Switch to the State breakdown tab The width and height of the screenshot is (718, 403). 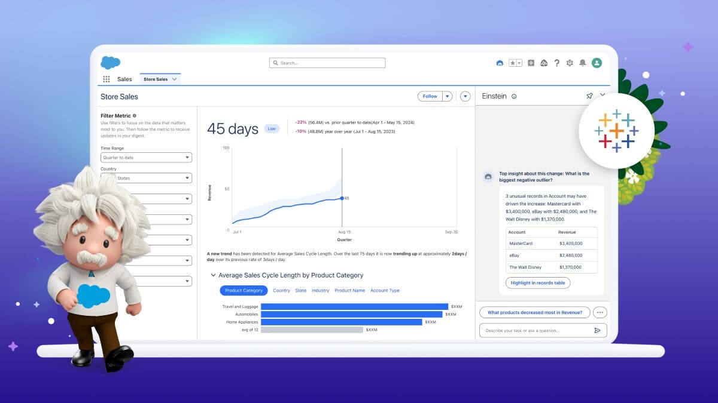[x=301, y=290]
